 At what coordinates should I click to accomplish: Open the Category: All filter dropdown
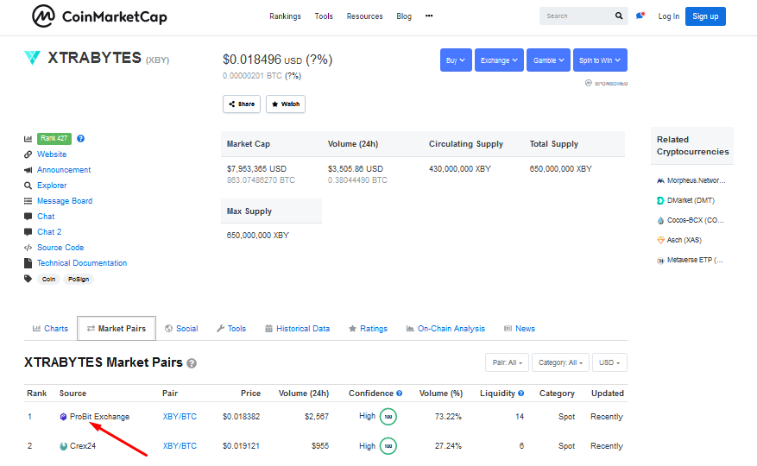560,362
